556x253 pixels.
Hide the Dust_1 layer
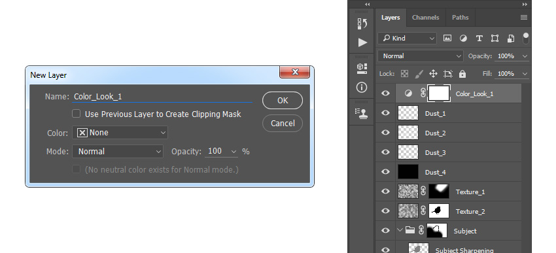click(385, 113)
